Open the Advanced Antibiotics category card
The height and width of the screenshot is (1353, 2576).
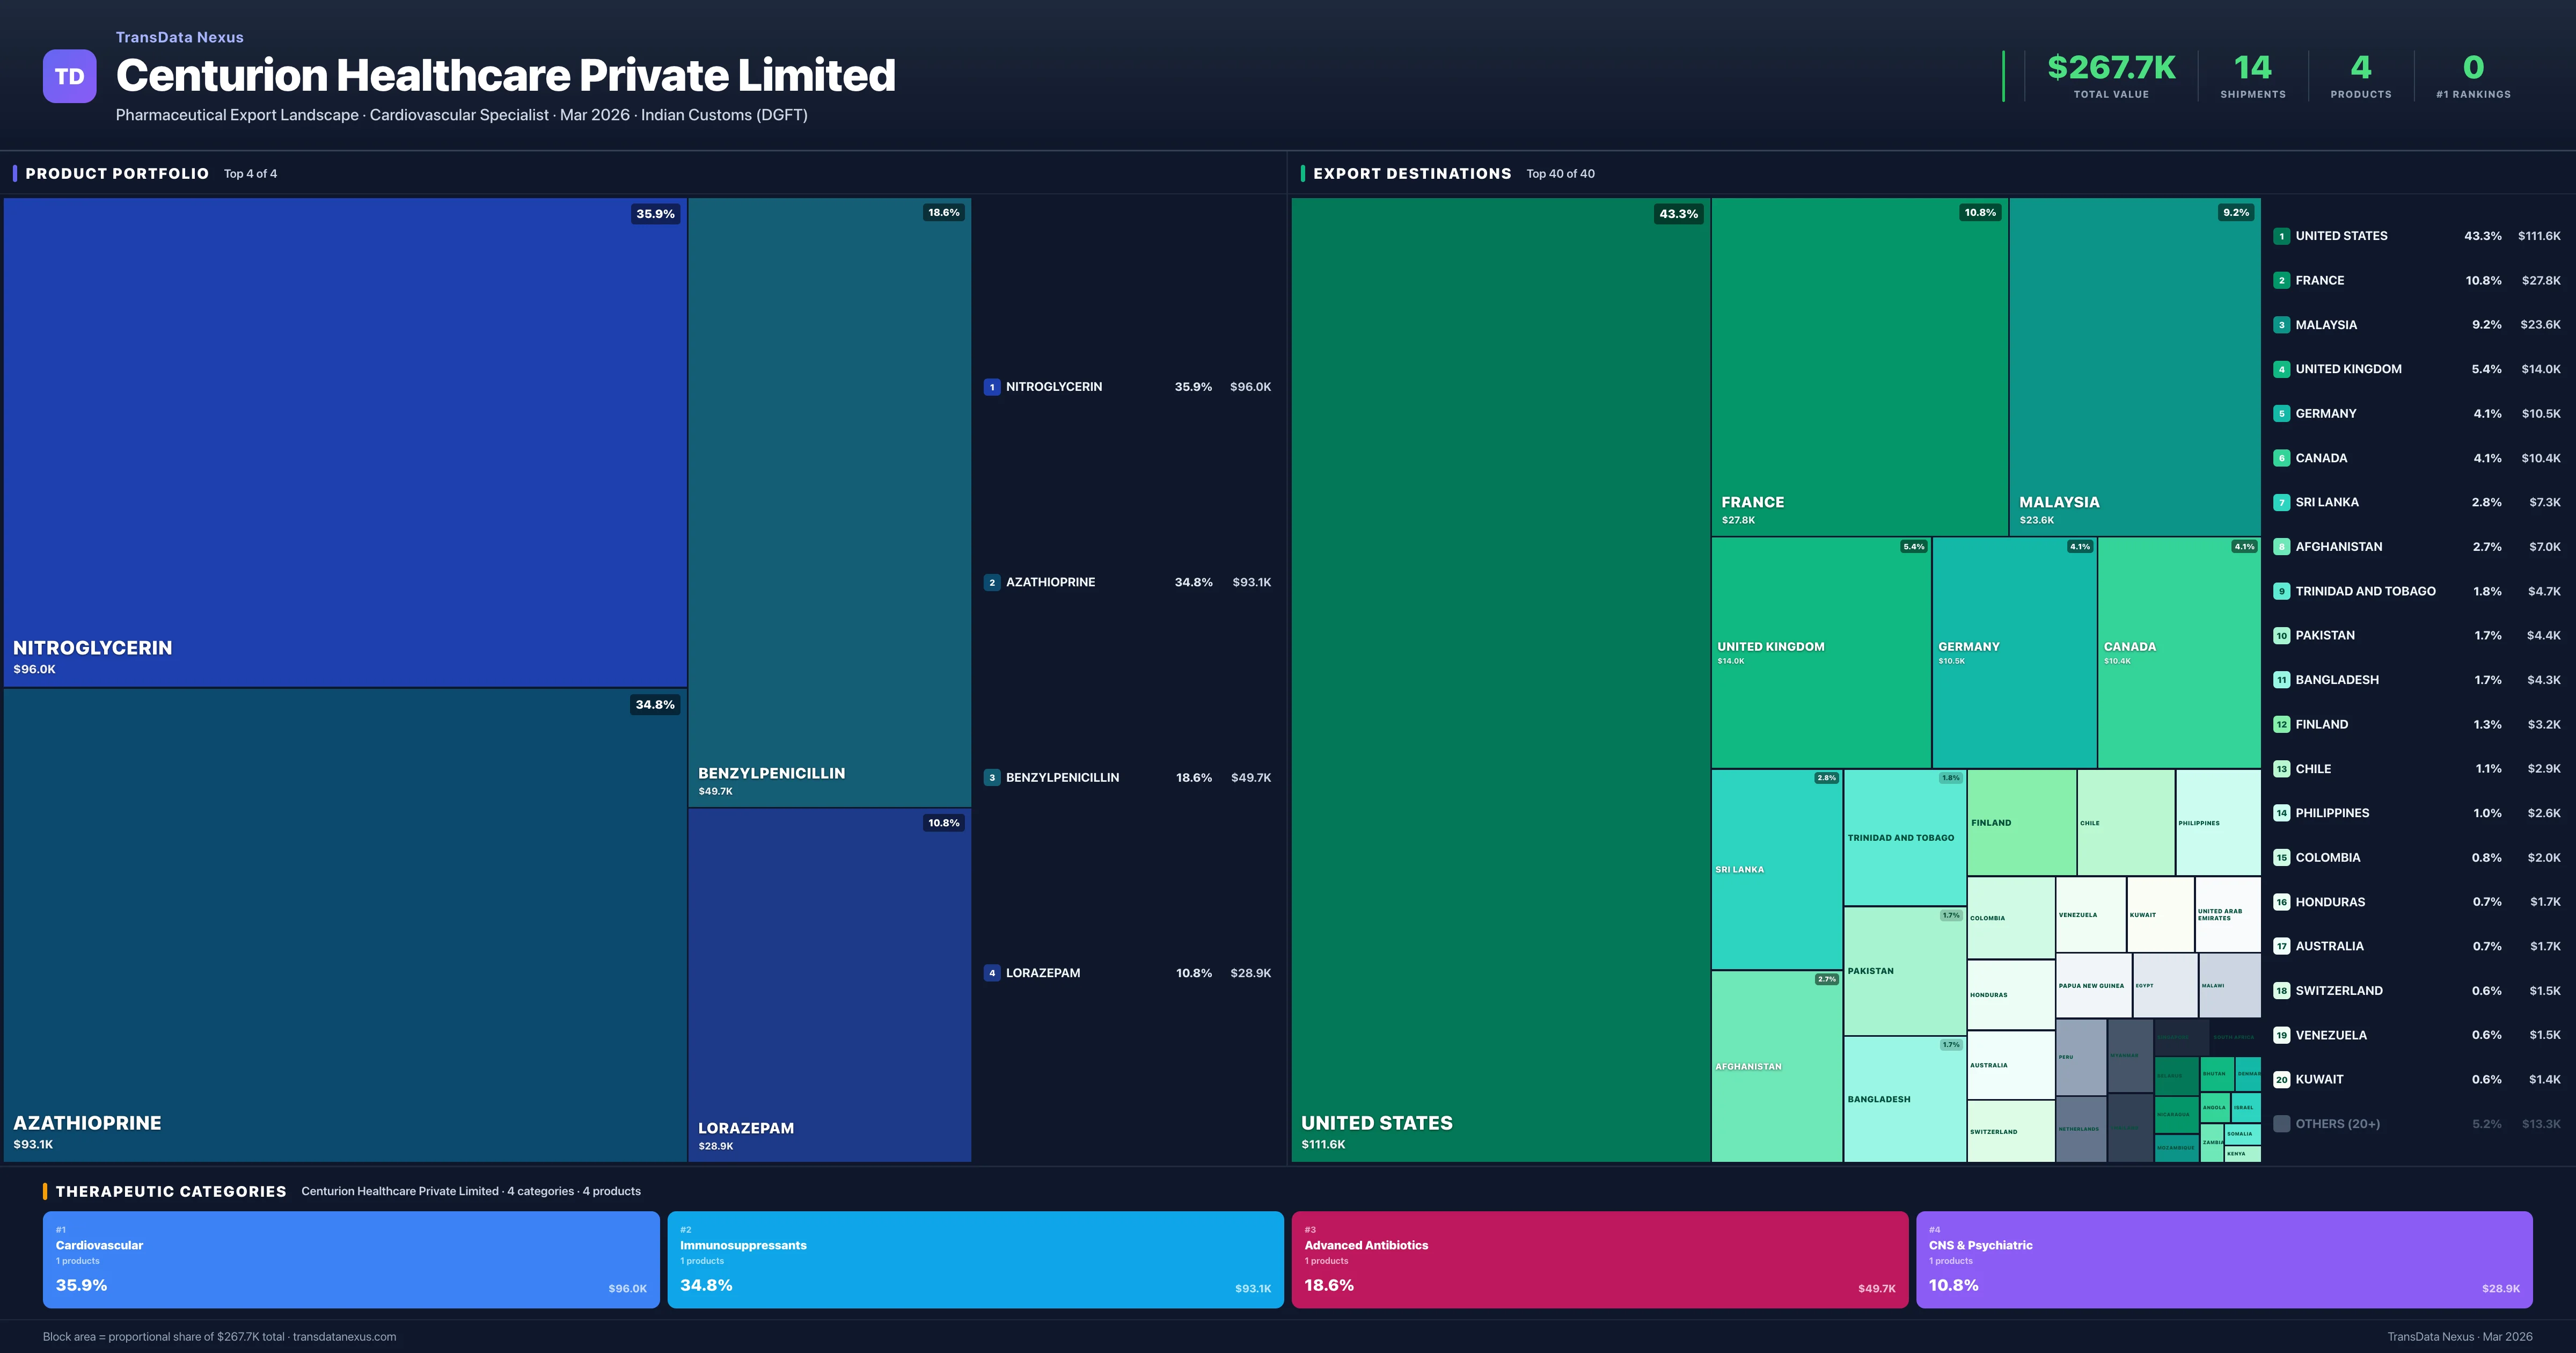click(1599, 1260)
